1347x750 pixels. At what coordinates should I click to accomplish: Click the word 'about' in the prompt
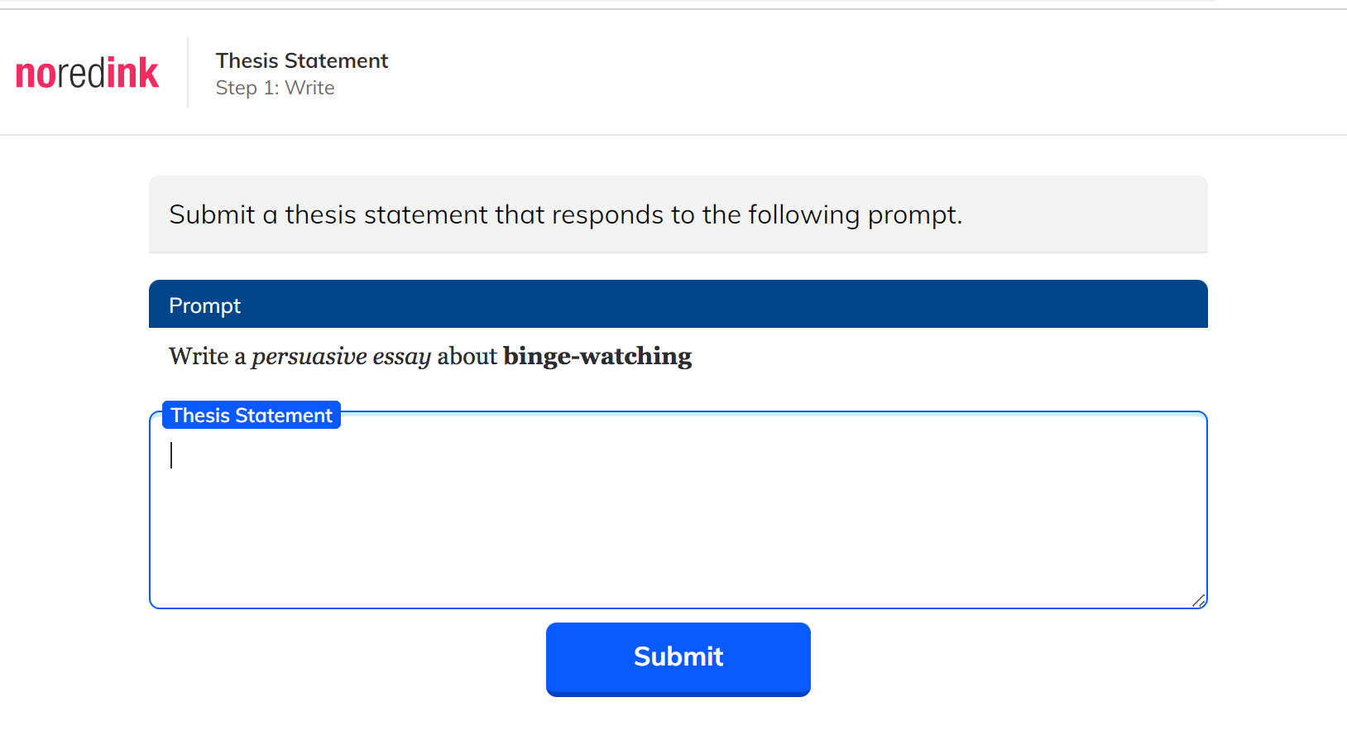click(x=467, y=356)
